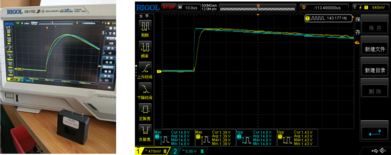Toggle the speaker sound icon in right screenshot

[383, 150]
